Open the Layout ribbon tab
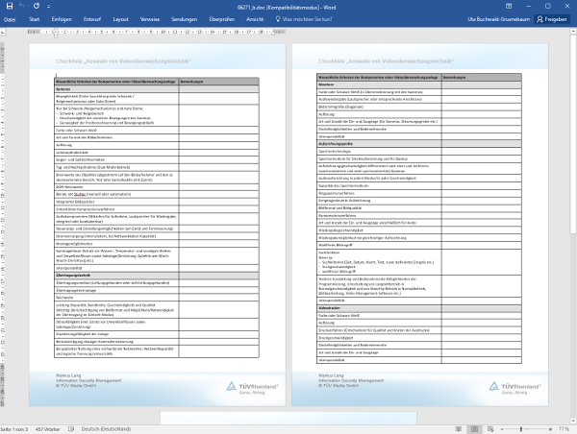Screen dimensions: 577x434 click(x=120, y=18)
